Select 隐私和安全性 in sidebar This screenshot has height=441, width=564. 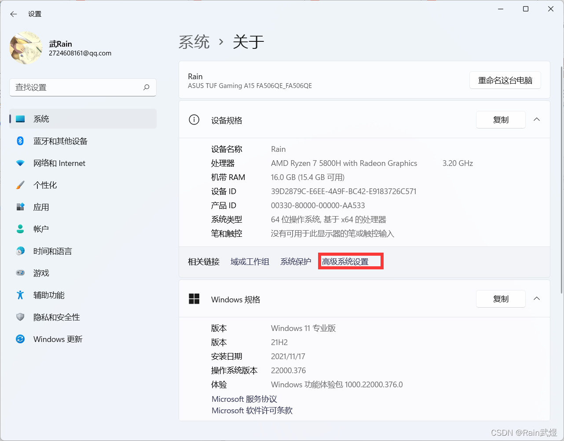(83, 317)
